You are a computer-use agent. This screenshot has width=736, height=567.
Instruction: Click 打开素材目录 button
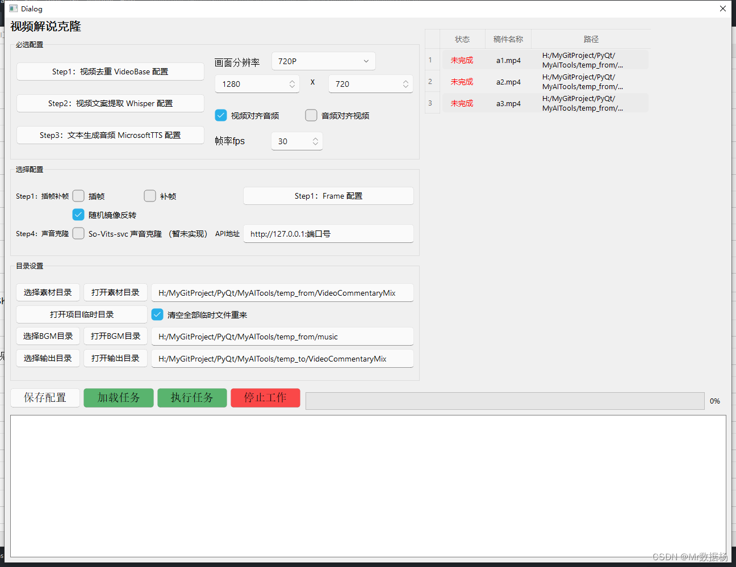tap(115, 292)
